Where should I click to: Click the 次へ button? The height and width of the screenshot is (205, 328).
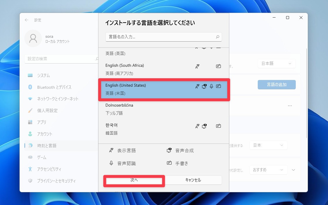(x=134, y=180)
